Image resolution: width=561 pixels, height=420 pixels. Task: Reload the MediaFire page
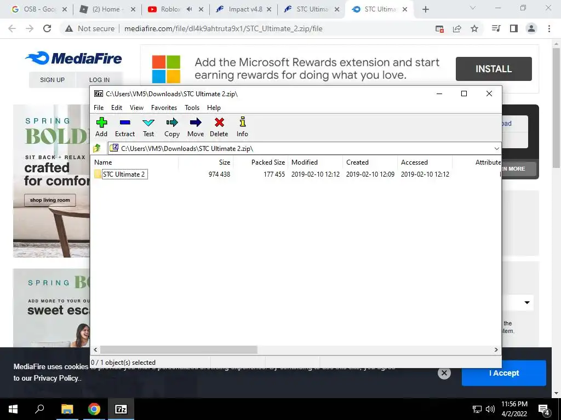pos(47,28)
